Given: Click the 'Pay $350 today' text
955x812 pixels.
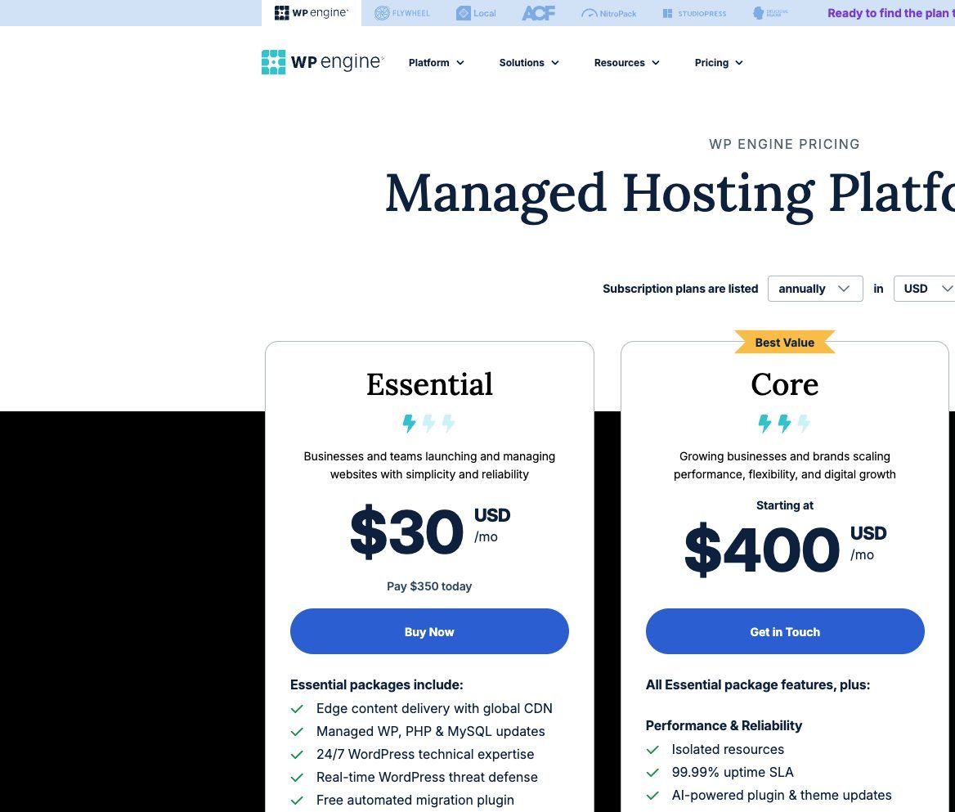Looking at the screenshot, I should click(429, 586).
